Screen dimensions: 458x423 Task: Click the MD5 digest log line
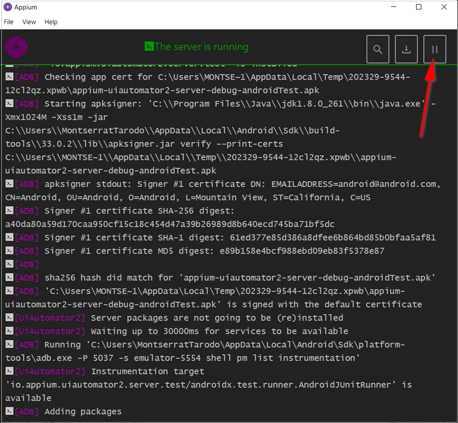point(214,251)
